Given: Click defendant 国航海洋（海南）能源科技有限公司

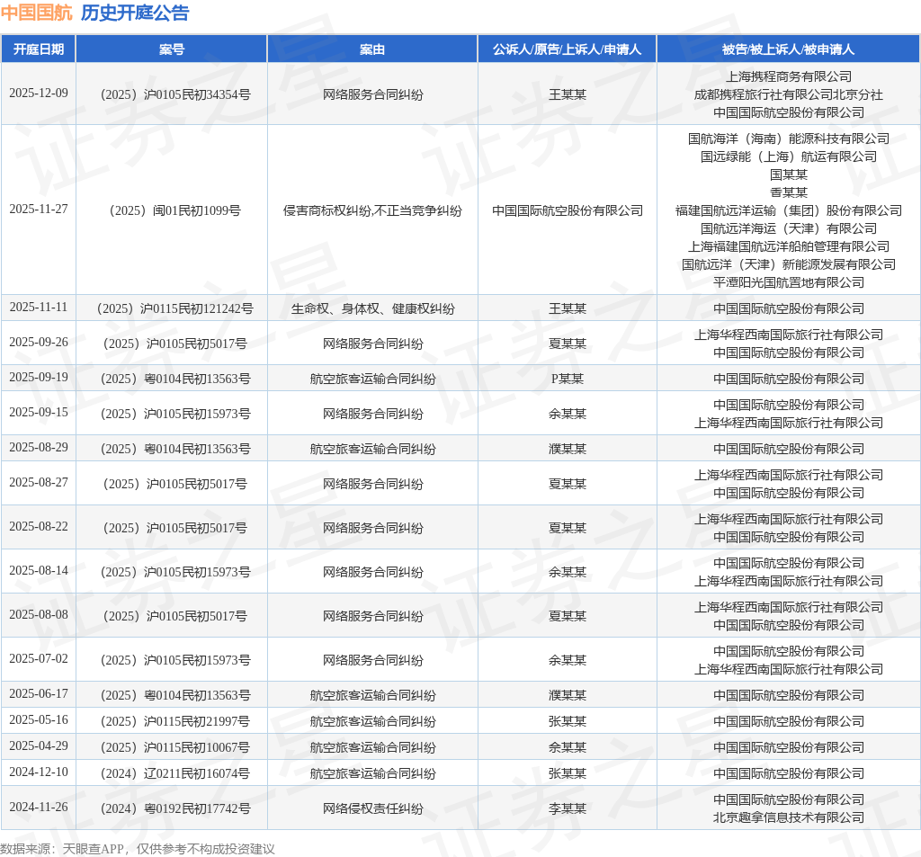Looking at the screenshot, I should pyautogui.click(x=788, y=138).
